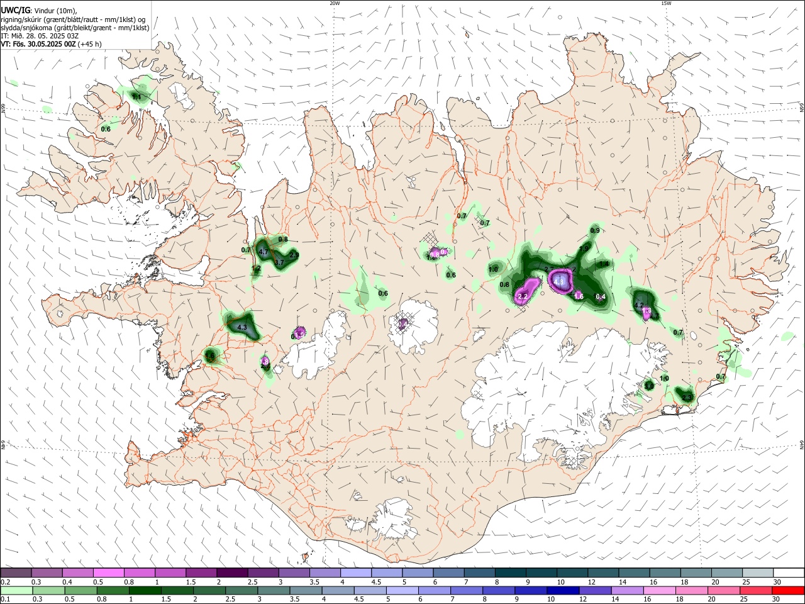Click the '0.9' precipitation value
This screenshot has width=805, height=604.
pyautogui.click(x=595, y=231)
